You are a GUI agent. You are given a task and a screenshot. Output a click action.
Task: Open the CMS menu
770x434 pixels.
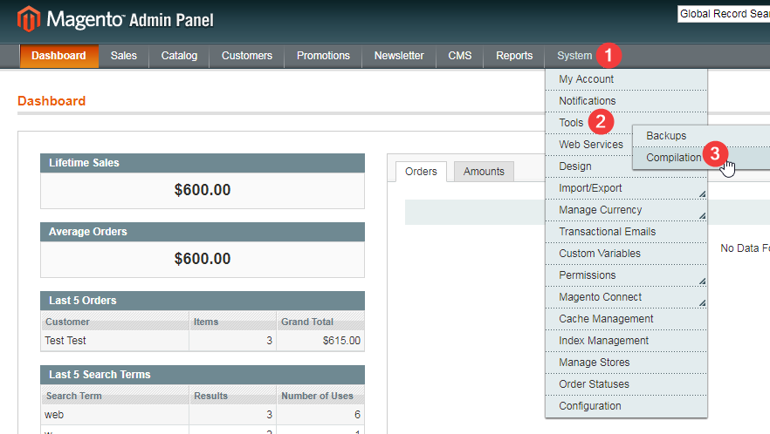(x=459, y=56)
